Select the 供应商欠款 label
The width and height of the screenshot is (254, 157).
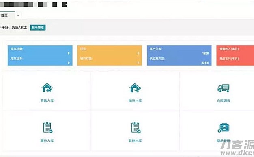click(x=157, y=59)
